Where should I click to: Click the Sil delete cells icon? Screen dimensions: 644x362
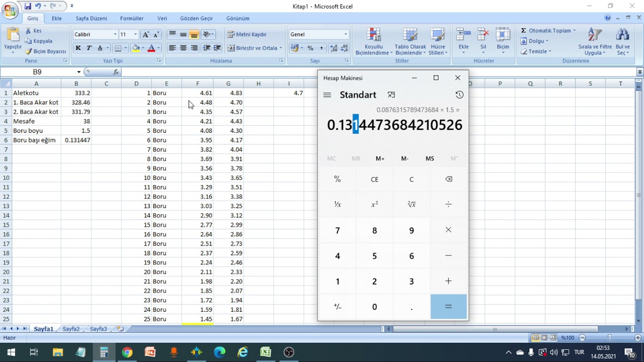[x=483, y=40]
